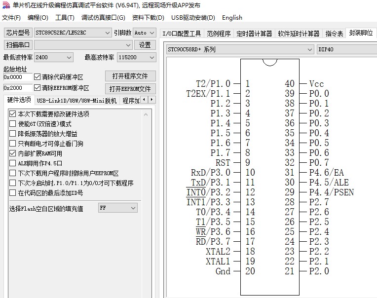Click the P4.5/ALE pin label
Image resolution: width=377 pixels, height=298 pixels.
[329, 183]
